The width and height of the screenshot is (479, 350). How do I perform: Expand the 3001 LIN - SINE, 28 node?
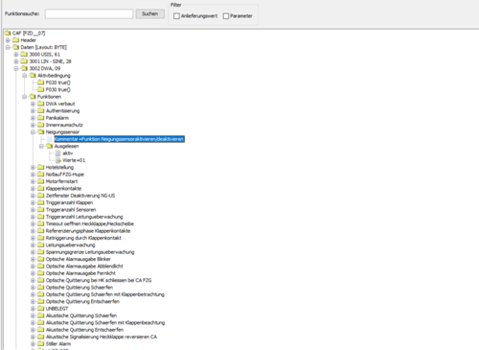(16, 61)
